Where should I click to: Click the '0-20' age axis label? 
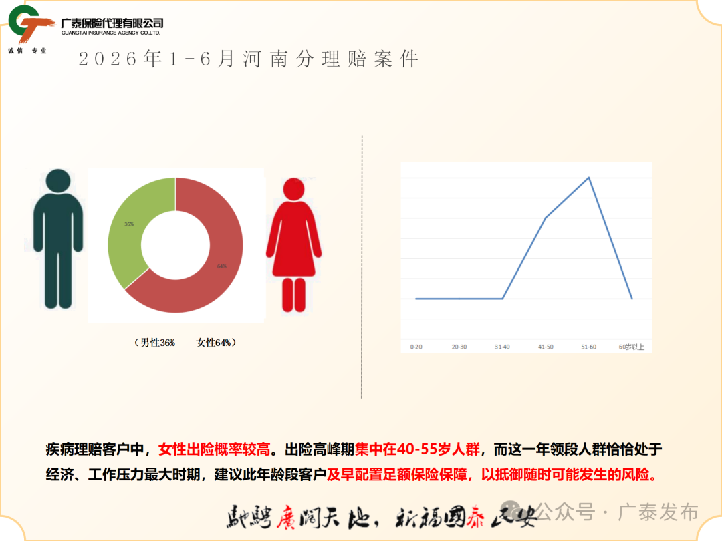(416, 347)
